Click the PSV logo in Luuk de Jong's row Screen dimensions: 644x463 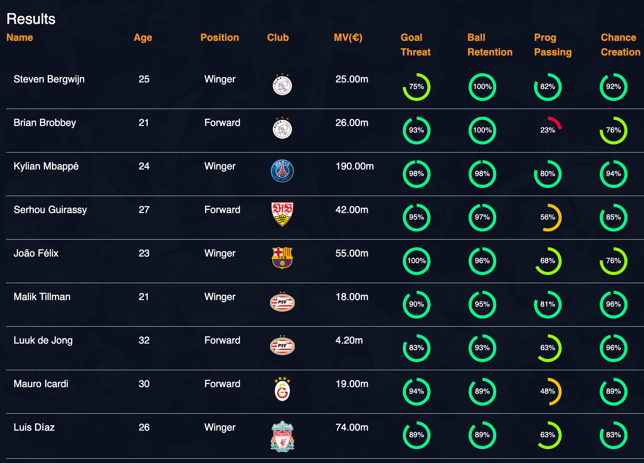[282, 345]
